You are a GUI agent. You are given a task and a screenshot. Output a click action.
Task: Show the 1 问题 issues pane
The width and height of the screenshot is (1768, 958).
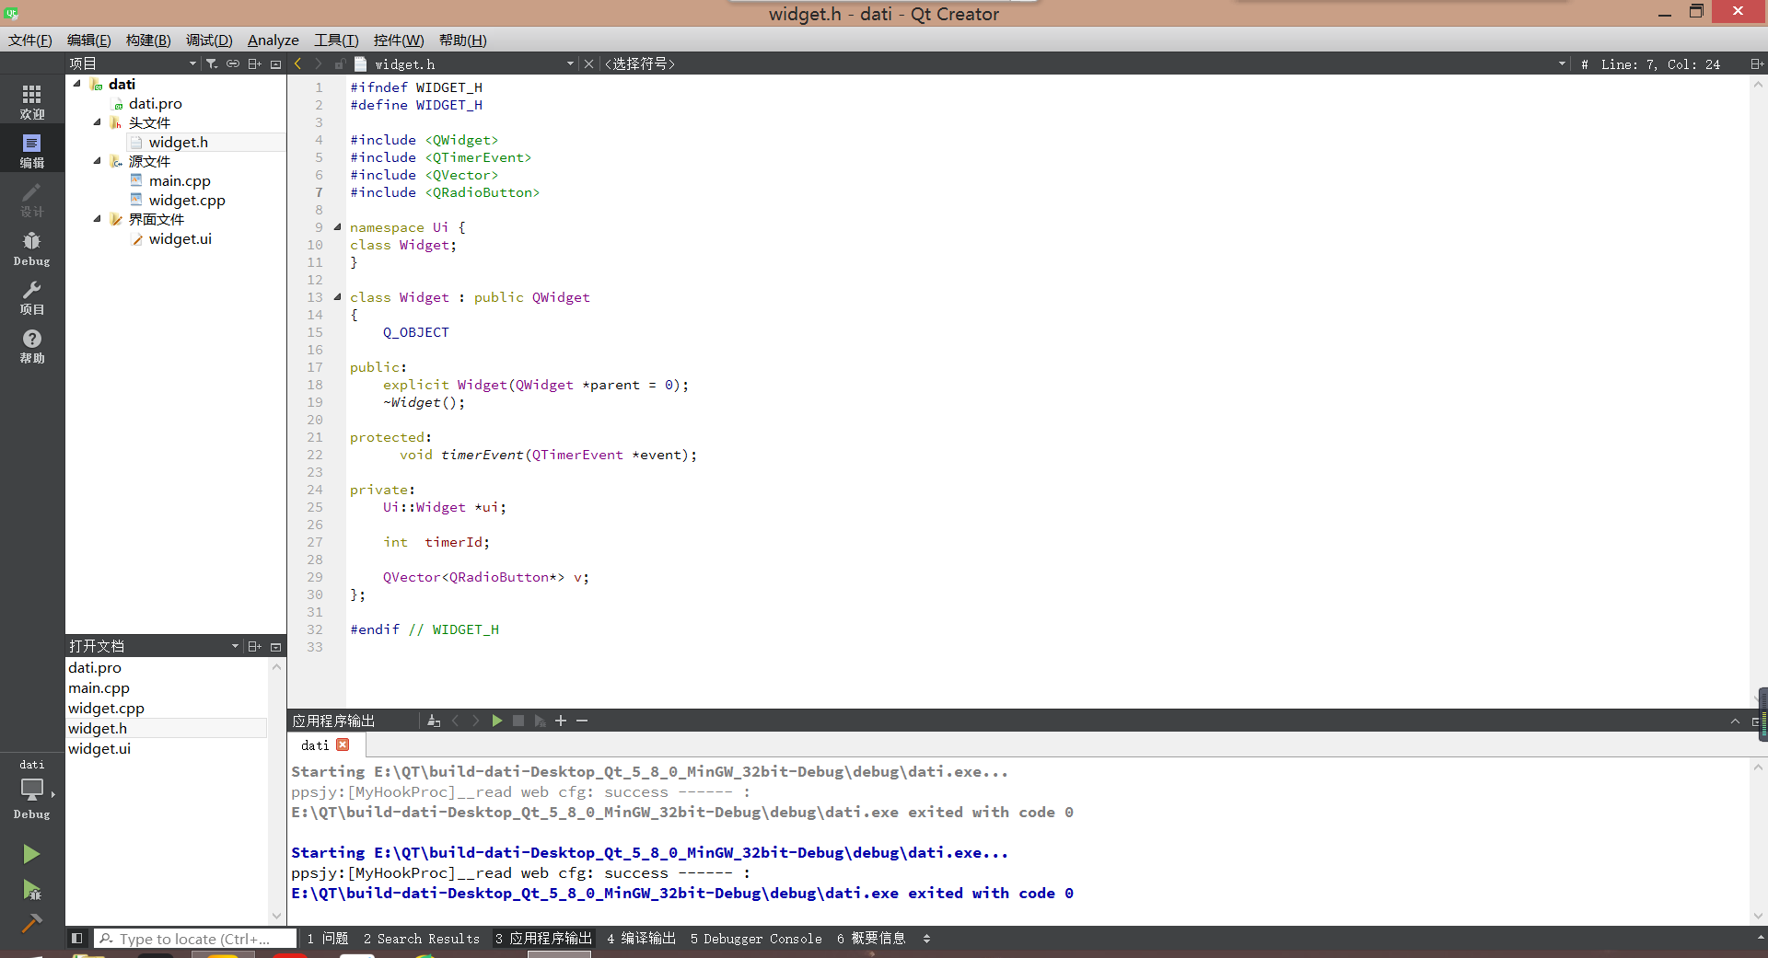(x=328, y=939)
